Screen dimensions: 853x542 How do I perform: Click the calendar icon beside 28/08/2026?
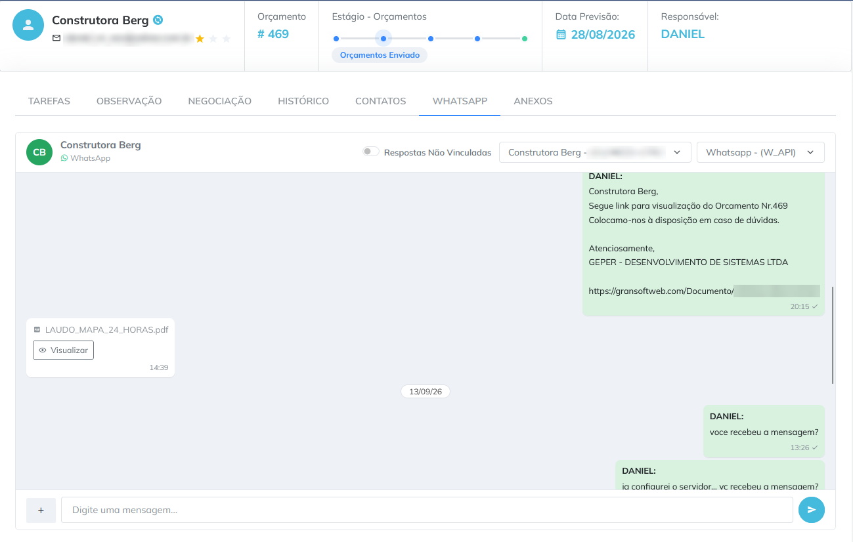click(561, 35)
